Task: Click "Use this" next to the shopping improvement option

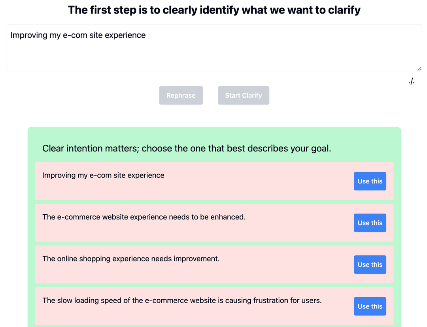Action: [370, 265]
